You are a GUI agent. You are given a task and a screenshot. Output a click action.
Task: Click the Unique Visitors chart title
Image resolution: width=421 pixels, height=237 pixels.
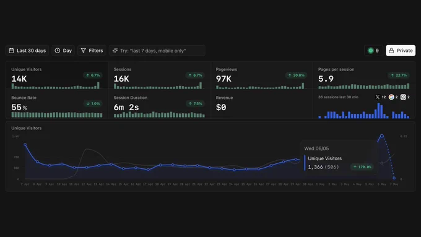[x=26, y=128]
